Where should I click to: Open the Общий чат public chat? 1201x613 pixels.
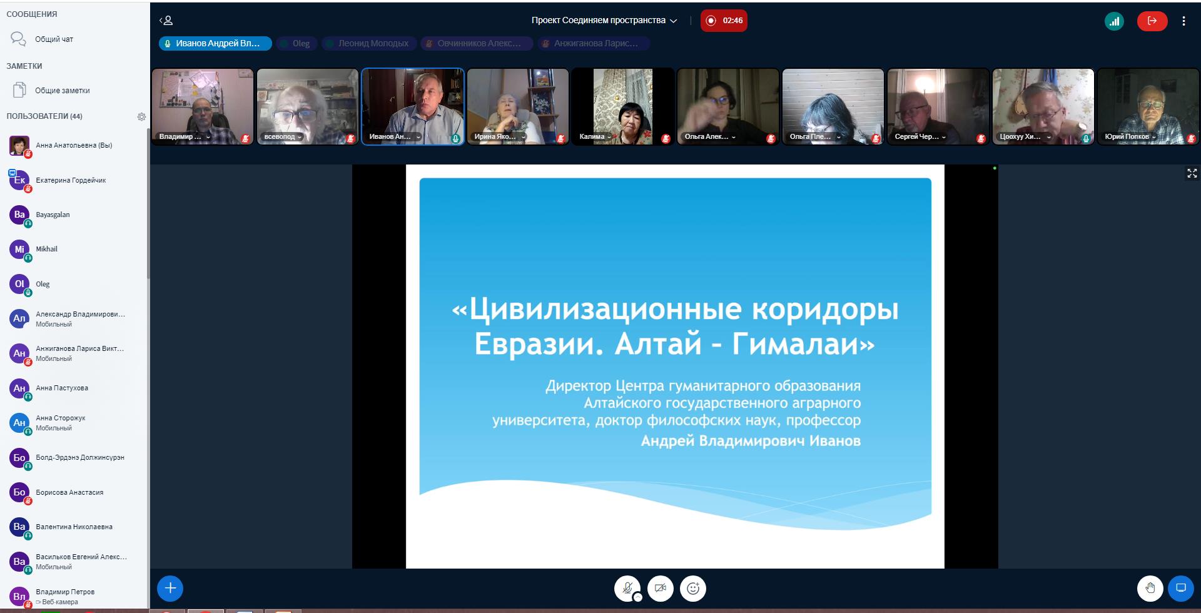(x=53, y=39)
